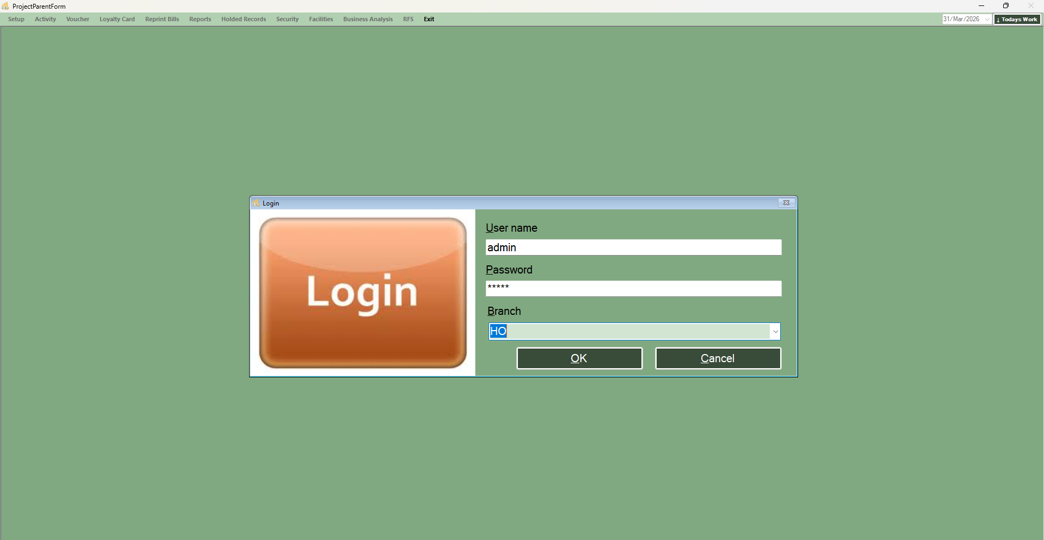Open the Reports menu

coord(200,19)
